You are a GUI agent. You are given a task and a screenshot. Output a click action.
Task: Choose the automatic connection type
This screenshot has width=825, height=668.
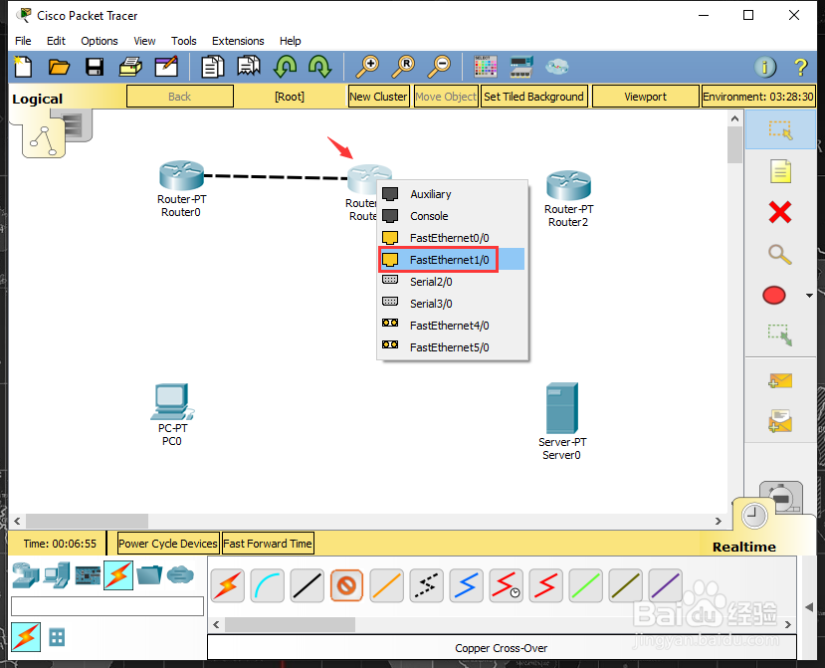(227, 585)
